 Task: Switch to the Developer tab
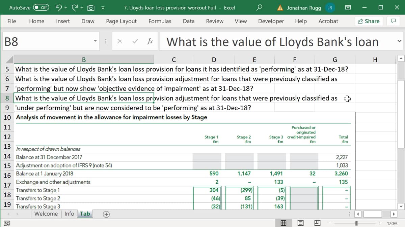(x=271, y=21)
